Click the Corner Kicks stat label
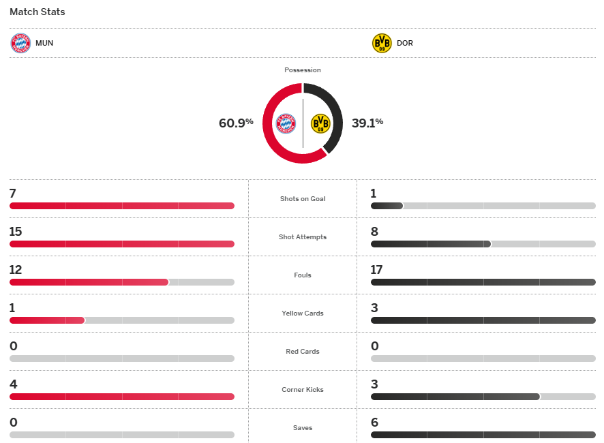604x443 pixels. [x=303, y=390]
